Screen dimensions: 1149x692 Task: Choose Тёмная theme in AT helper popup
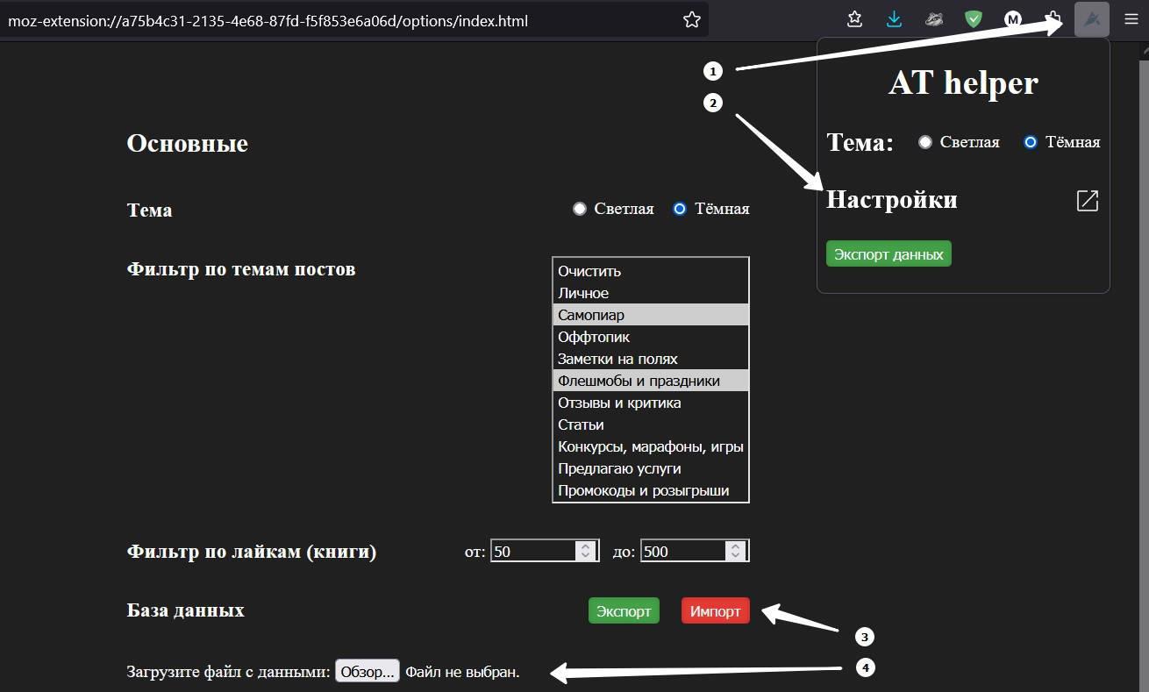1031,142
